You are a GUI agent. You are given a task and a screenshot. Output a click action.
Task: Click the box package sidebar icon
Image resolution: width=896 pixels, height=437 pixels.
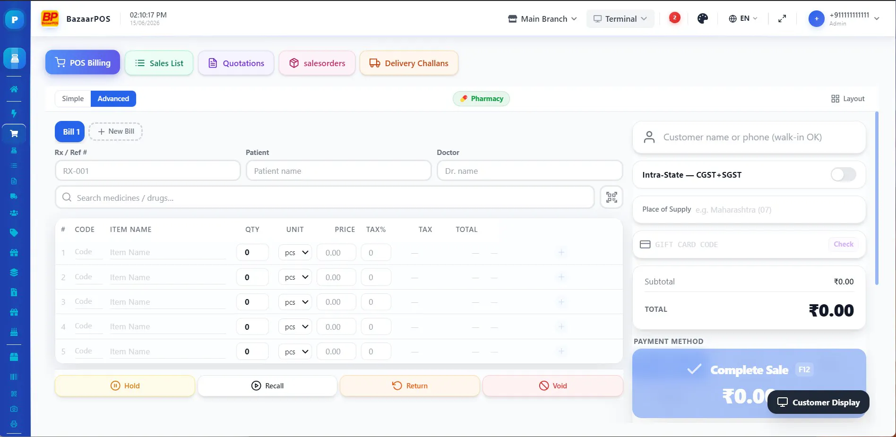(x=14, y=357)
